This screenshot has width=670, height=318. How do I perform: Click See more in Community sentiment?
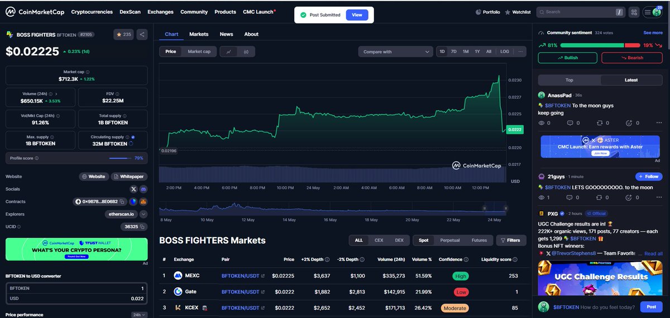click(x=653, y=33)
